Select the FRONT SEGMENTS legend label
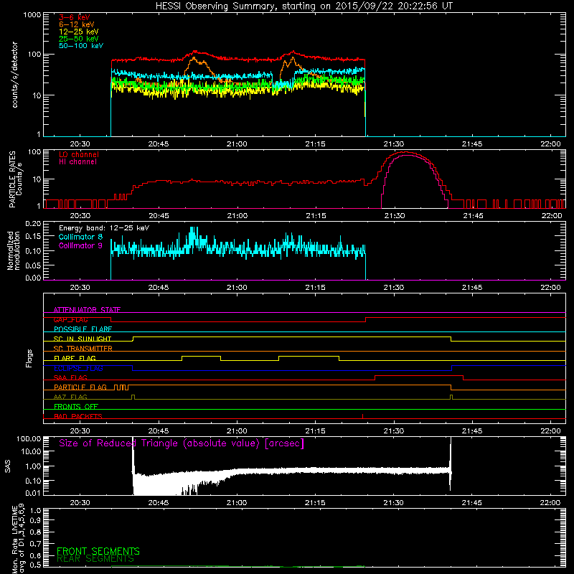This screenshot has height=574, width=574. 98,551
